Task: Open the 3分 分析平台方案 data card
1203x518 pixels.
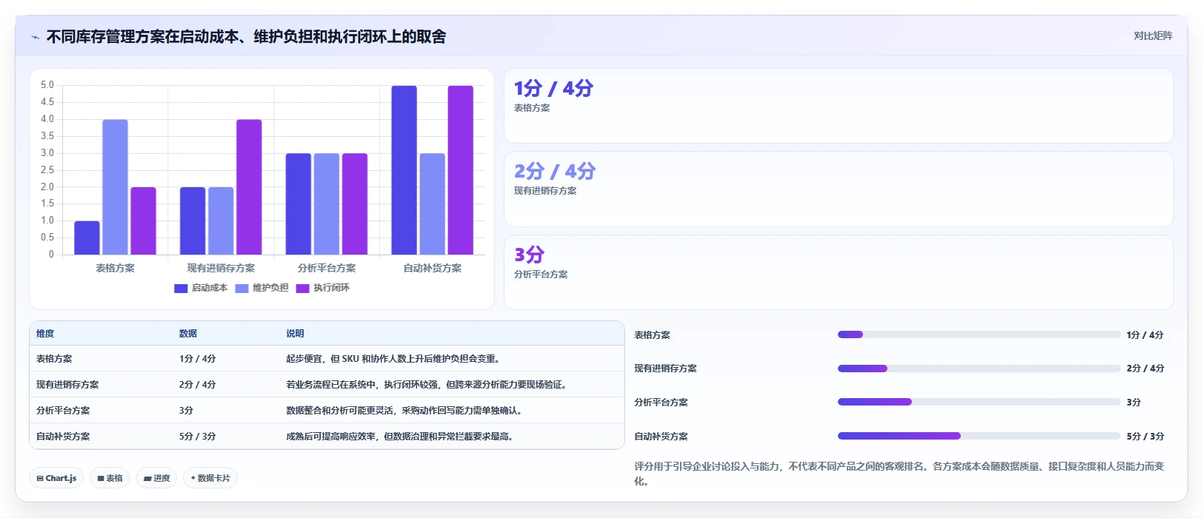Action: [x=839, y=272]
